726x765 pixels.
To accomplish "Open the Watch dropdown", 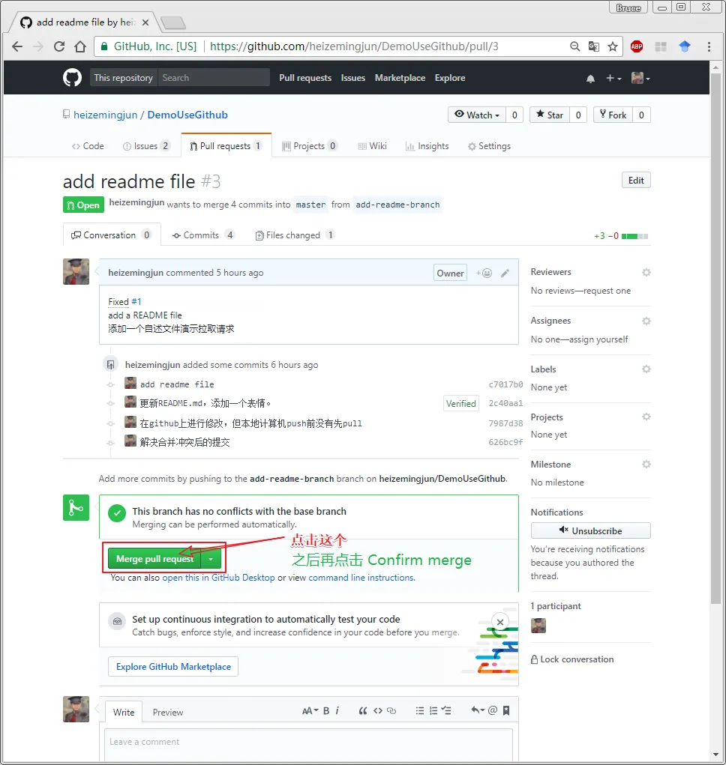I will pyautogui.click(x=477, y=115).
